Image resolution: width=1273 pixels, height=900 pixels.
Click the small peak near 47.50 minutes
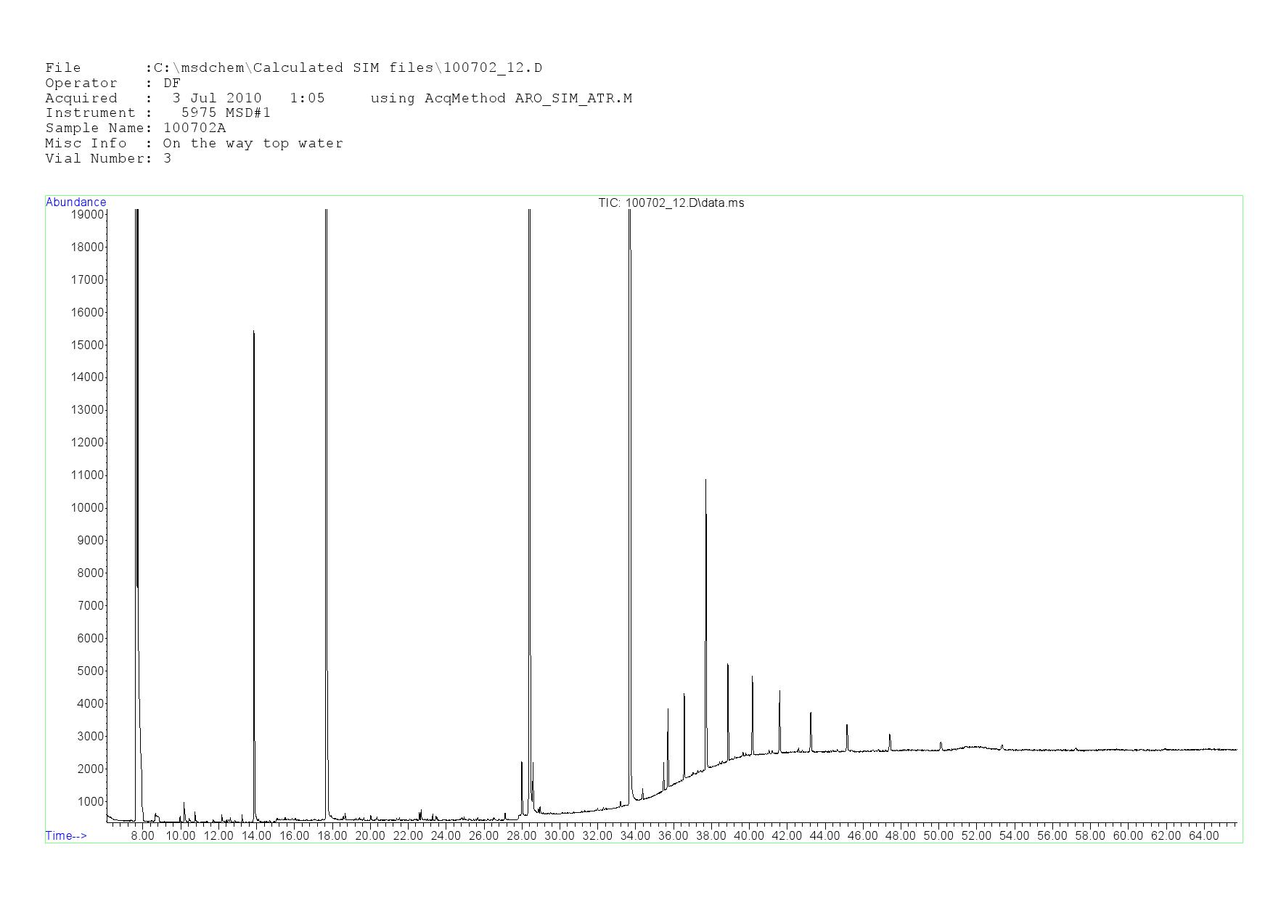890,736
